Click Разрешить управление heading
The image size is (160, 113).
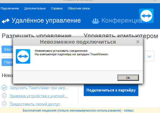(x=37, y=35)
